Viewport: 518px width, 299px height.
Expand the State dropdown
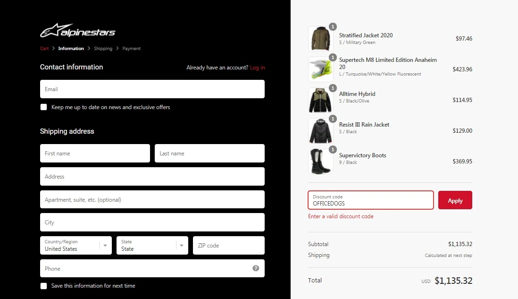(152, 246)
